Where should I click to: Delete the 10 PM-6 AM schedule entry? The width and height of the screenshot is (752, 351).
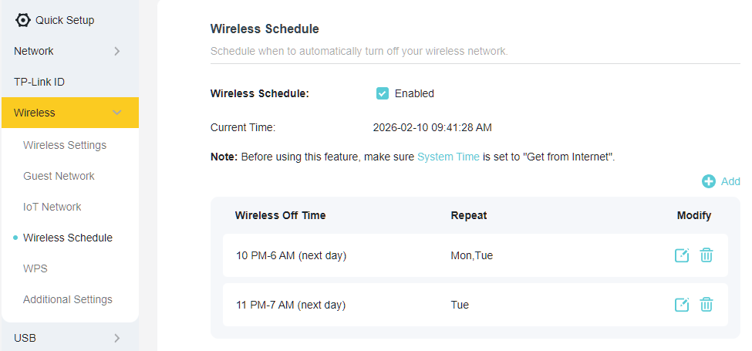point(706,255)
